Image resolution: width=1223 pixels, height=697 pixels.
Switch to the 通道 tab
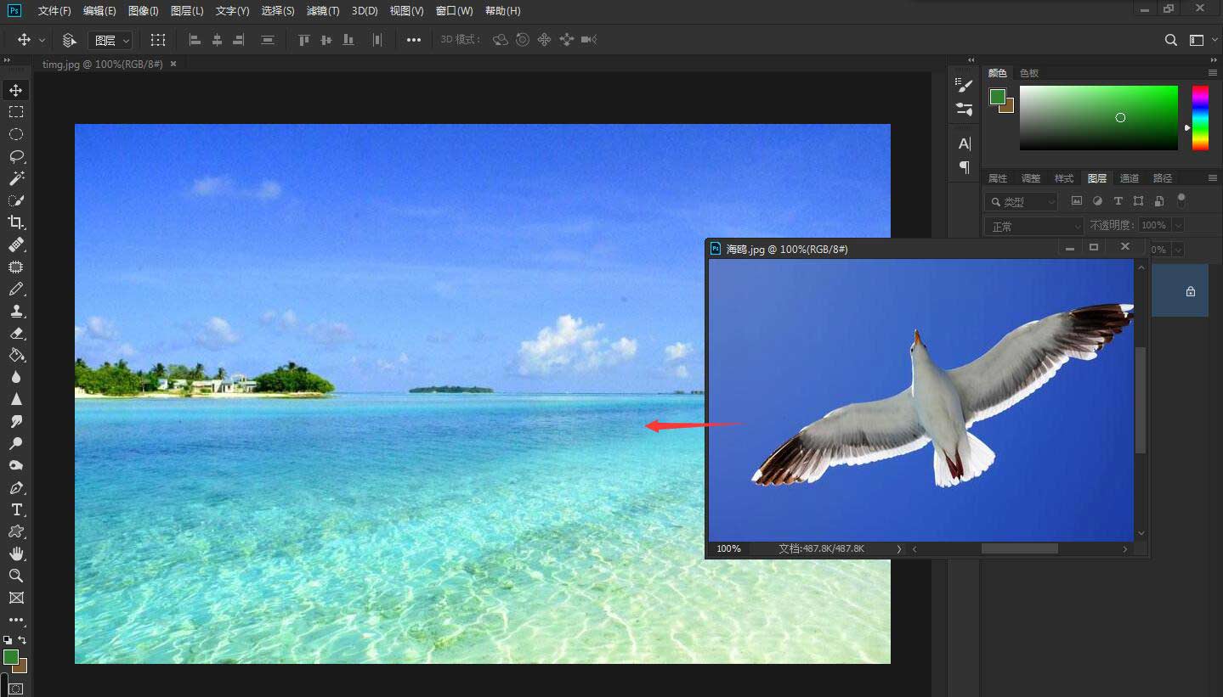tap(1129, 178)
